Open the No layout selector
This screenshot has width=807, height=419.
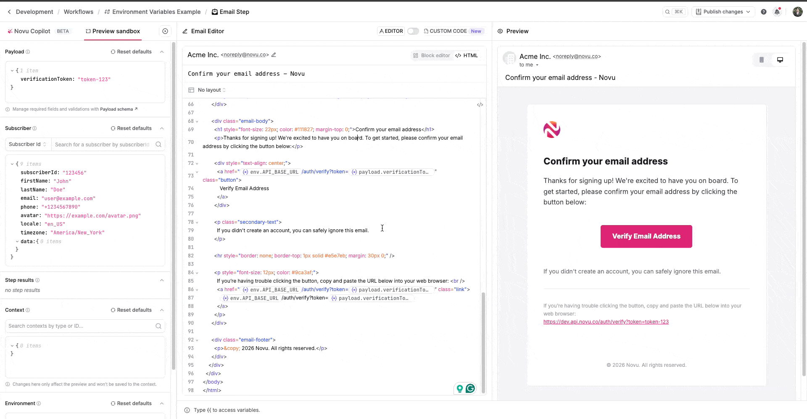tap(209, 90)
